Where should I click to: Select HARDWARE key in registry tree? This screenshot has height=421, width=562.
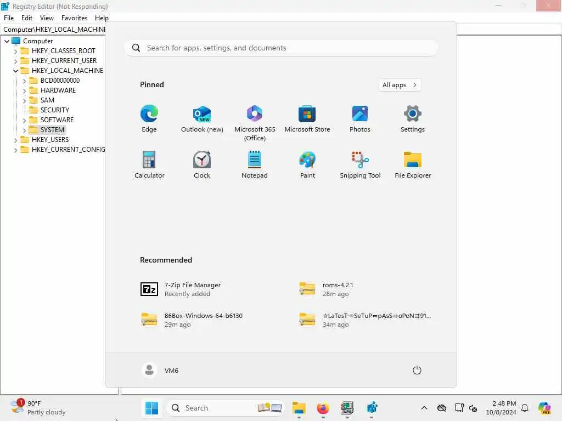58,90
